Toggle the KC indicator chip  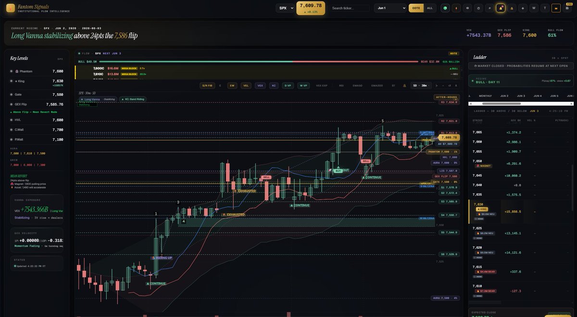click(x=274, y=85)
